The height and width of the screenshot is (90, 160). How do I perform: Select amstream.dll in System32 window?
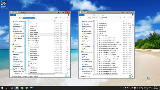33,24
